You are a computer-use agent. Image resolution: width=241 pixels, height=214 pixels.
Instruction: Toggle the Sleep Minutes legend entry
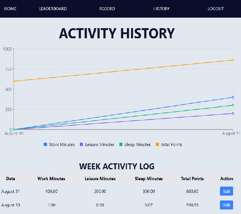[x=135, y=145]
